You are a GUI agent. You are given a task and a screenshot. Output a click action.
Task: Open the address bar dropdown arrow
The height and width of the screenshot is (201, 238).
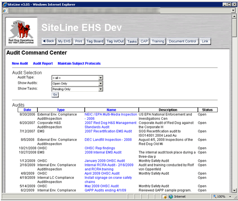(x=233, y=10)
